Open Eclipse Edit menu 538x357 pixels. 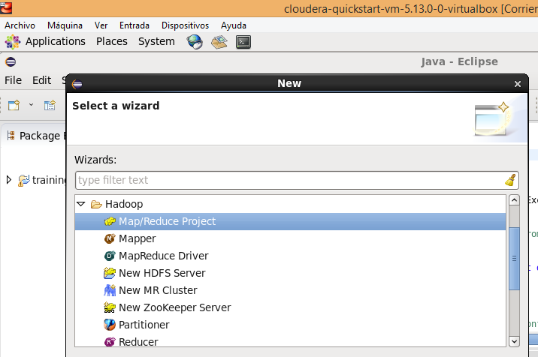[41, 80]
